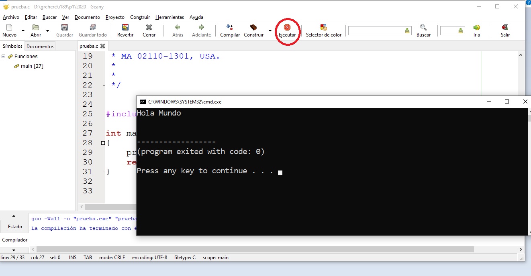Click the Compilar toolbar icon
Screen dimensions: 531x276
pos(230,27)
